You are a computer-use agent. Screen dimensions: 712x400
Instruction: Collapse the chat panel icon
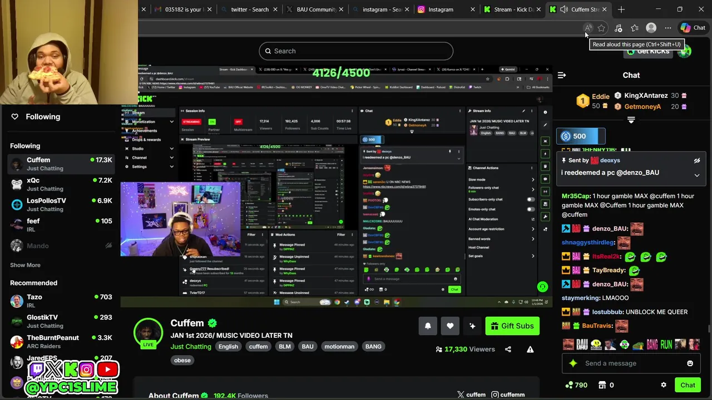click(562, 75)
